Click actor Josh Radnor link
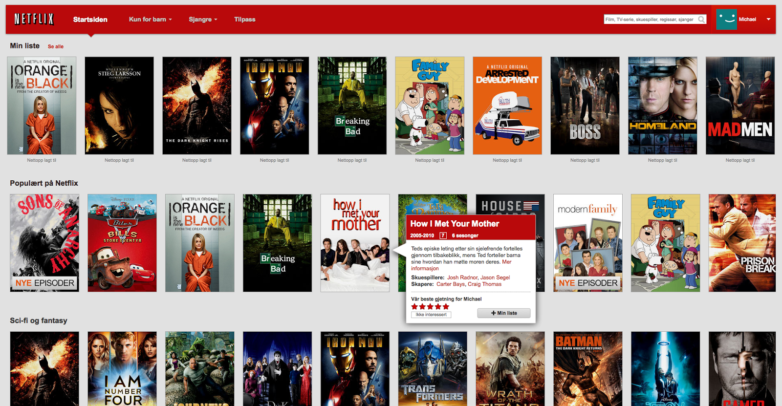This screenshot has height=406, width=782. coord(462,278)
